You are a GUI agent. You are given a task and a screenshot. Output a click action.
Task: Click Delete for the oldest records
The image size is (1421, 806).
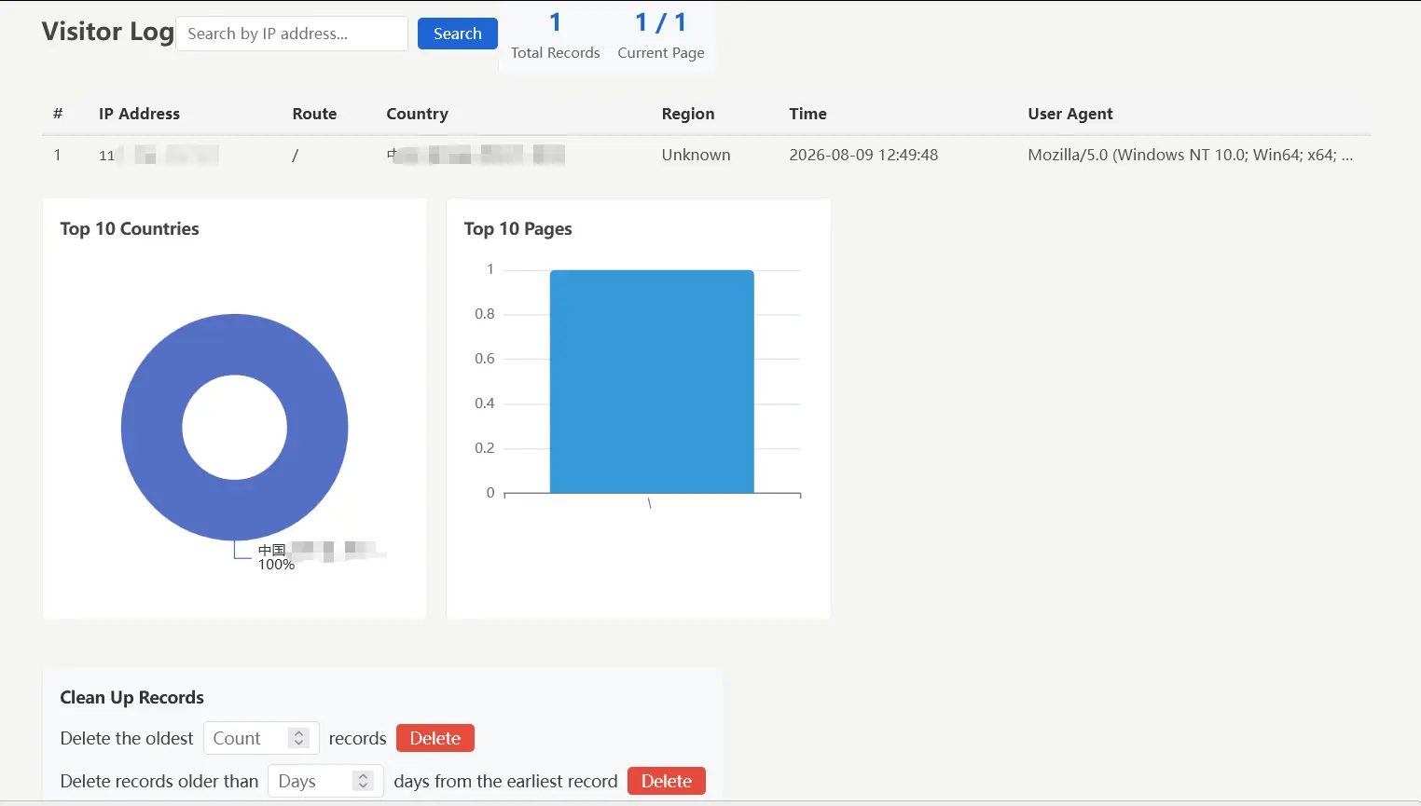pos(435,738)
